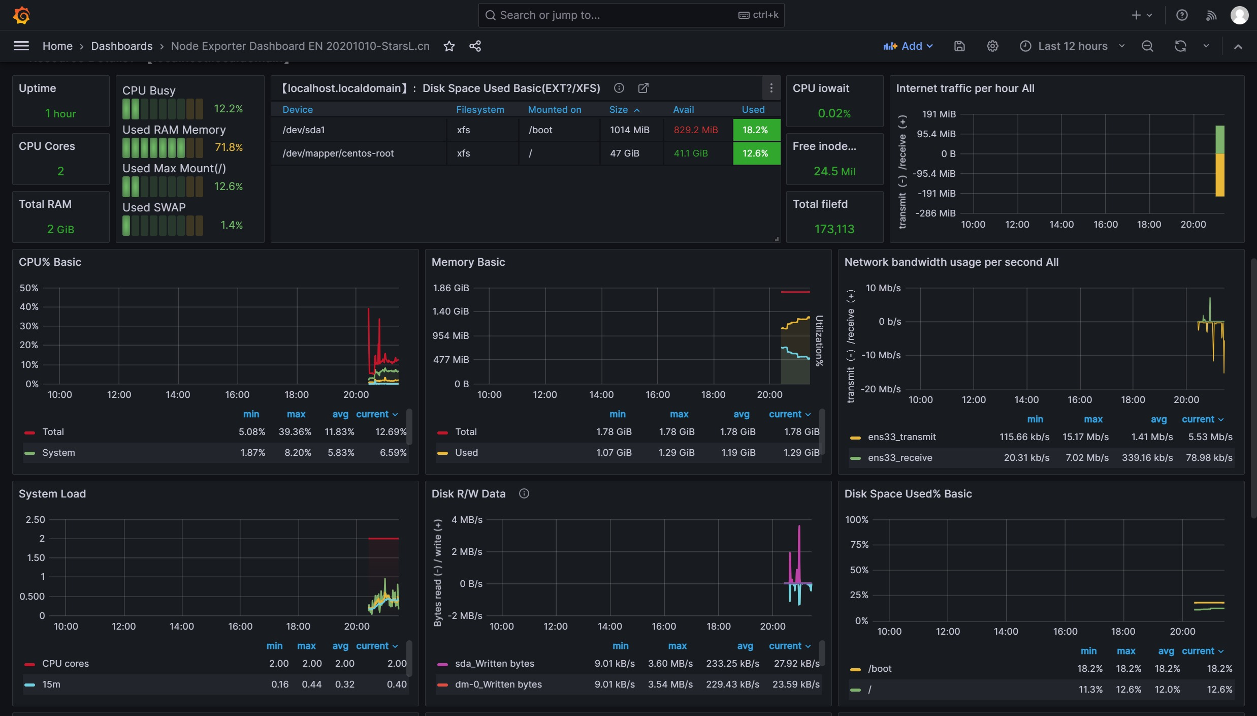Open the Disk Space panel menu dots
Image resolution: width=1257 pixels, height=716 pixels.
pyautogui.click(x=771, y=88)
